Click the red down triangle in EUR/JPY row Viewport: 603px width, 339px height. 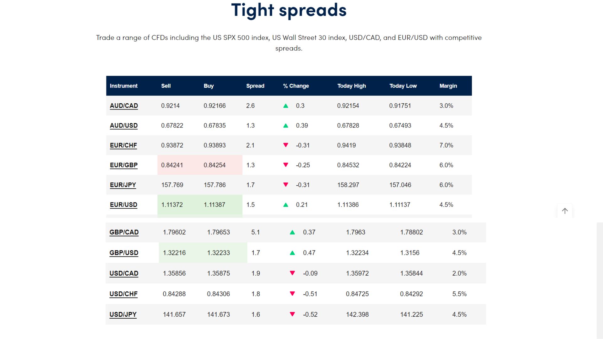286,185
